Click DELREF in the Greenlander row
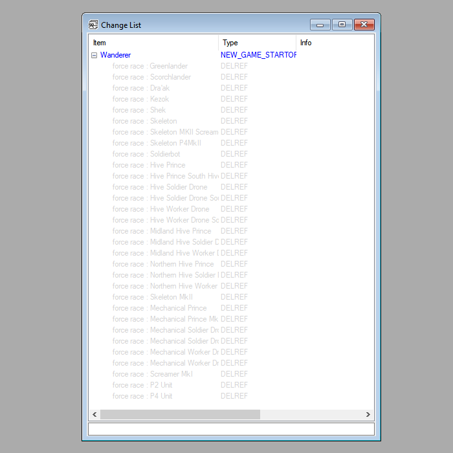453x453 pixels. coord(234,66)
